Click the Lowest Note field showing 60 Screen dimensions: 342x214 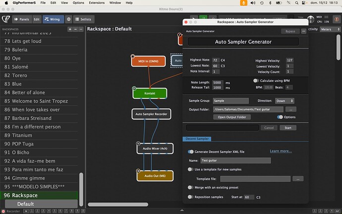tap(216, 66)
